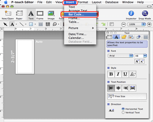Choose Calendar... from Insert menu

80,38
